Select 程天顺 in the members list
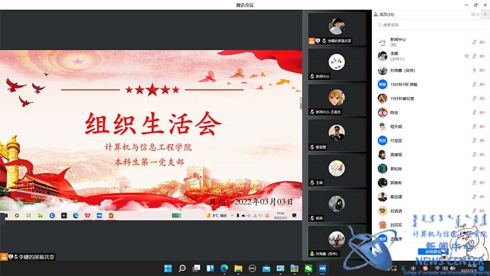 tap(396, 126)
